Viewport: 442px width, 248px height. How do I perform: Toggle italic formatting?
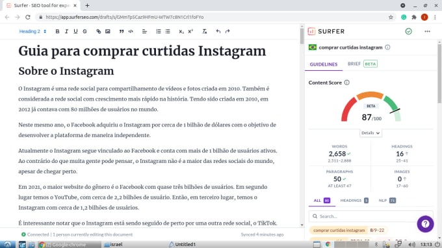(x=66, y=31)
